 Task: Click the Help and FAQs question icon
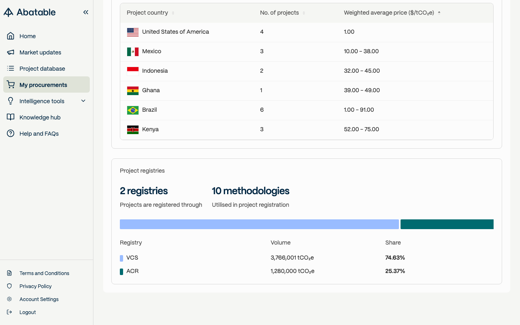point(11,134)
